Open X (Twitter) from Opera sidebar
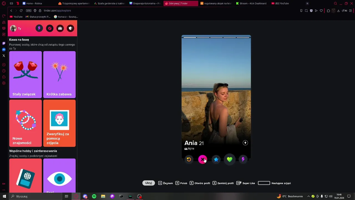 4,56
